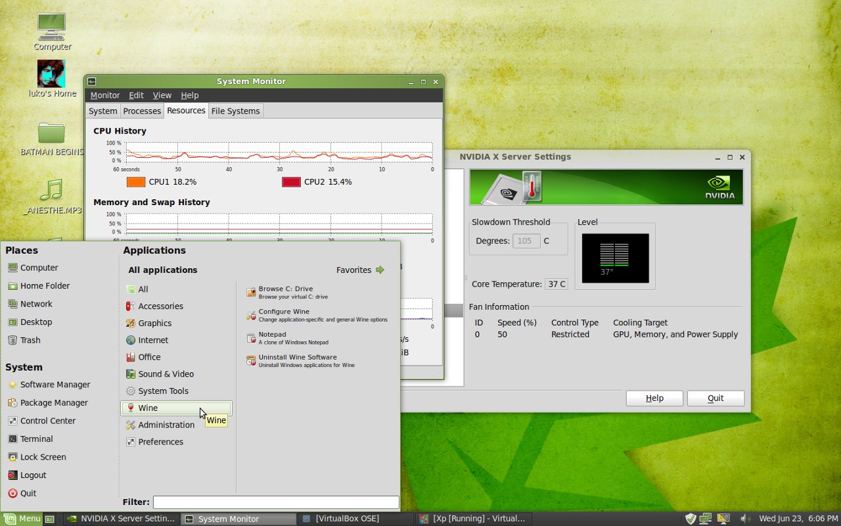Launch Terminal from System list
841x526 pixels.
point(30,439)
